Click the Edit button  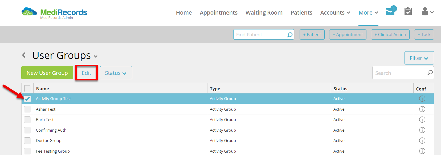coord(86,73)
